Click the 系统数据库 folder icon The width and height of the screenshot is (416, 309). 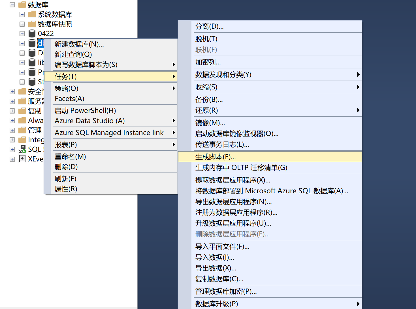pos(32,14)
